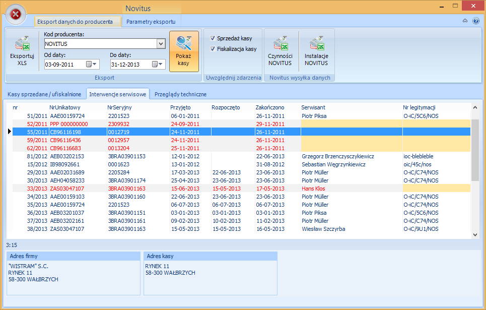Viewport: 486px width, 310px height.
Task: Click the record counter 3:15
Action: coord(12,245)
